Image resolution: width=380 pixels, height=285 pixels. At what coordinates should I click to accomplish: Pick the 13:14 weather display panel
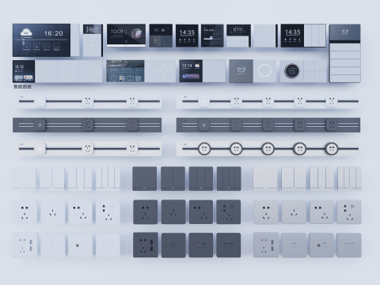pos(203,71)
